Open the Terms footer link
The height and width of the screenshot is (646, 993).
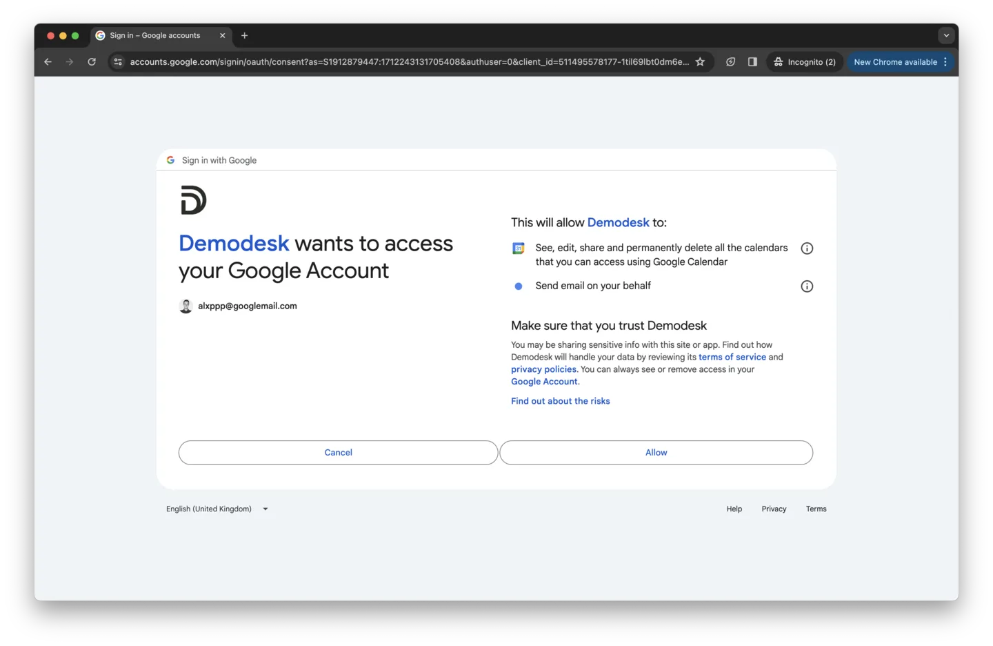tap(816, 509)
